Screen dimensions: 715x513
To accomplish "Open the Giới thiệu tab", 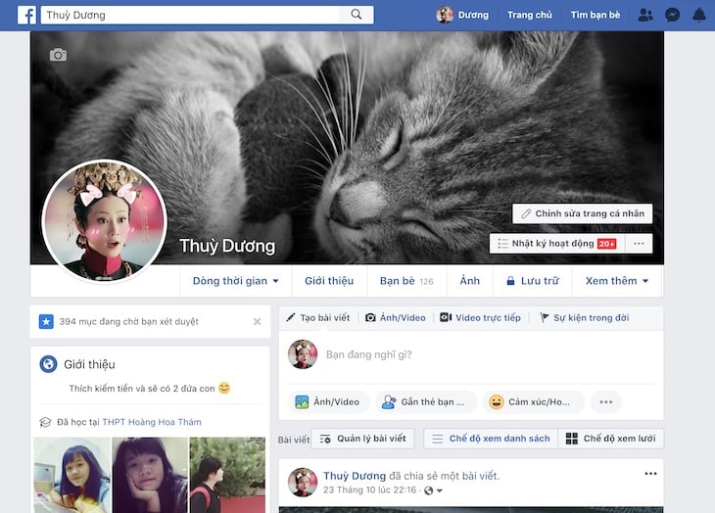I will click(329, 281).
